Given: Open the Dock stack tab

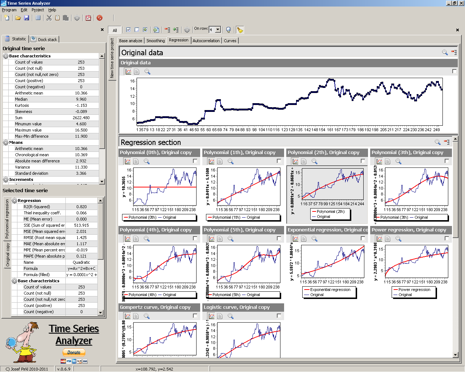Looking at the screenshot, I should click(x=44, y=39).
